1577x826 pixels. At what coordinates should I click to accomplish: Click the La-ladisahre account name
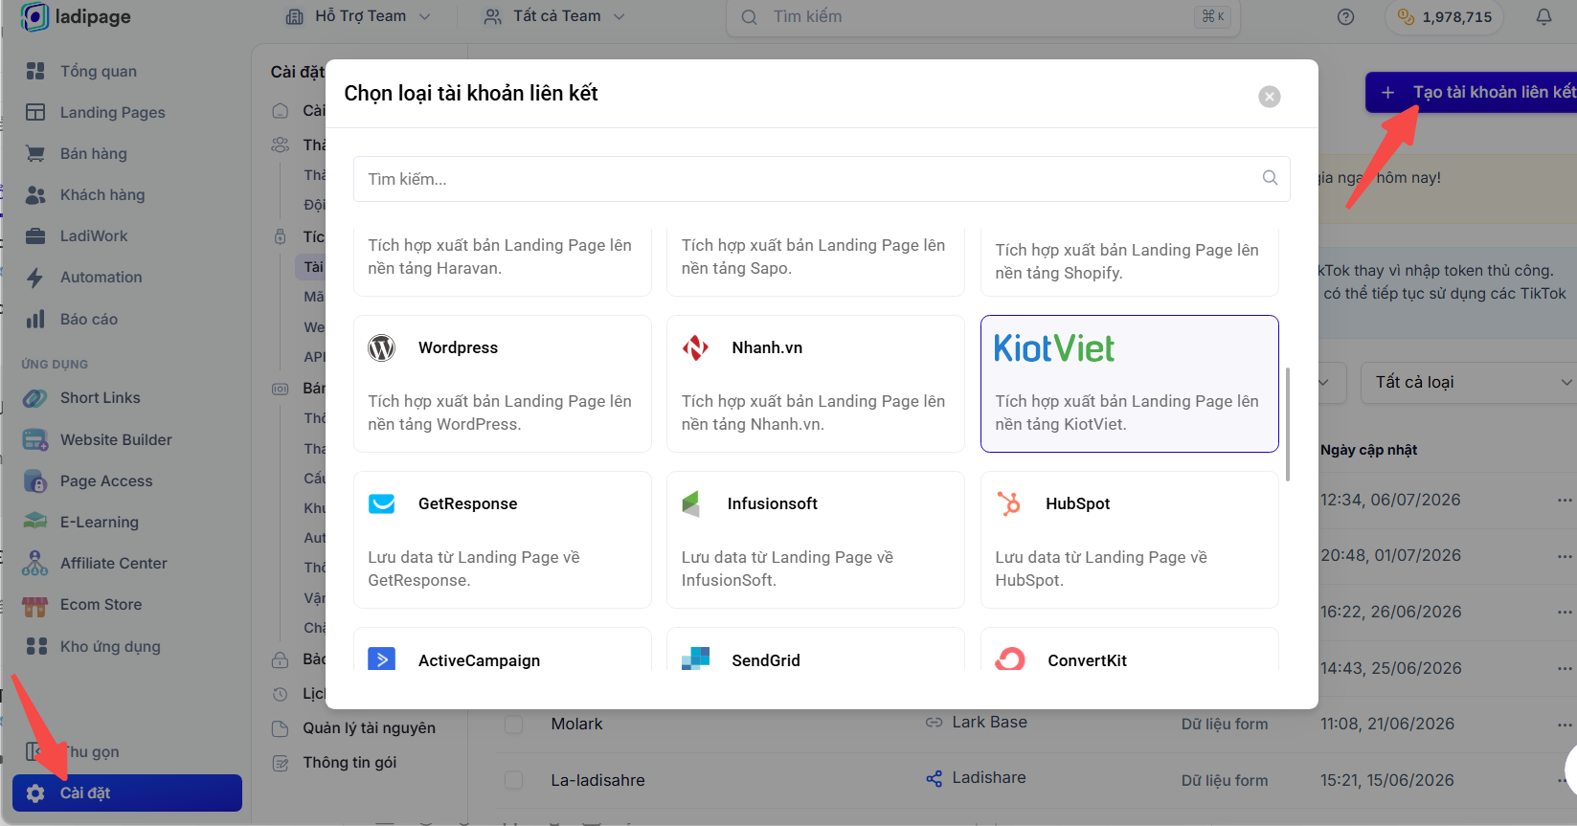(597, 780)
